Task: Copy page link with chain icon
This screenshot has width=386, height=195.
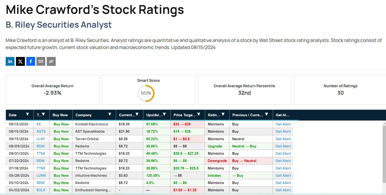Action: click(51, 61)
